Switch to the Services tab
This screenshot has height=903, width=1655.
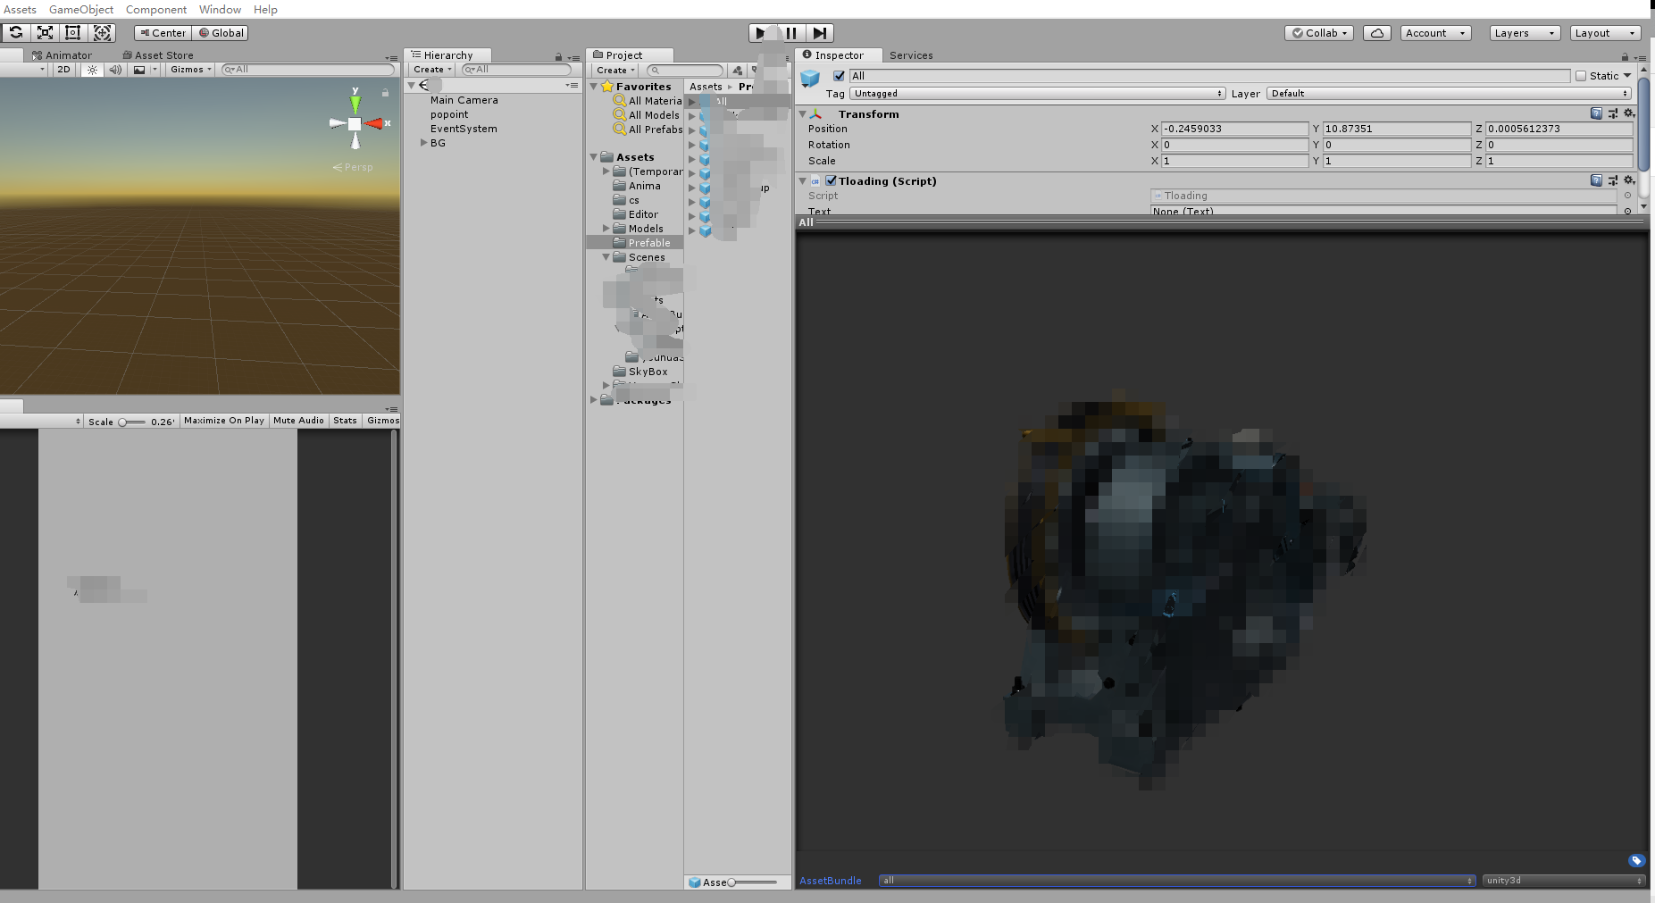coord(911,55)
